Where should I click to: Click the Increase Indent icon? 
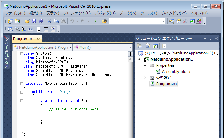tap(37, 29)
